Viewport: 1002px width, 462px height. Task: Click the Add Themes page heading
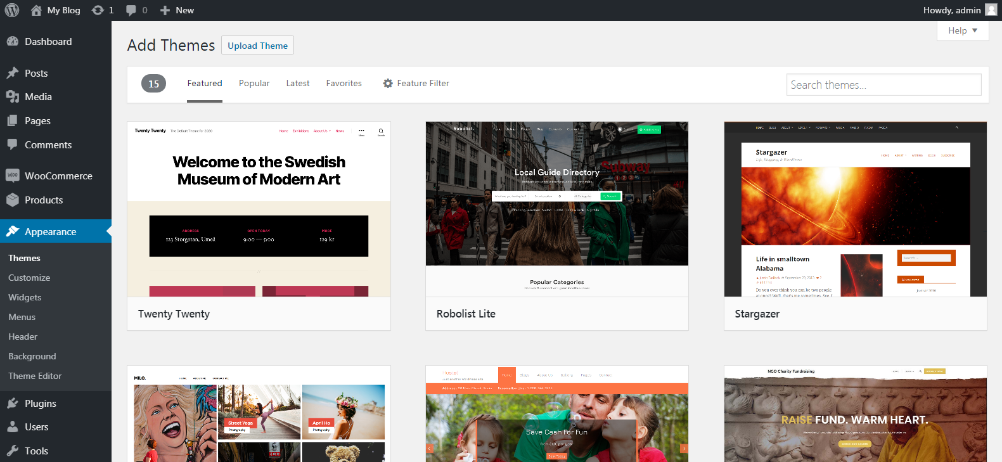171,45
